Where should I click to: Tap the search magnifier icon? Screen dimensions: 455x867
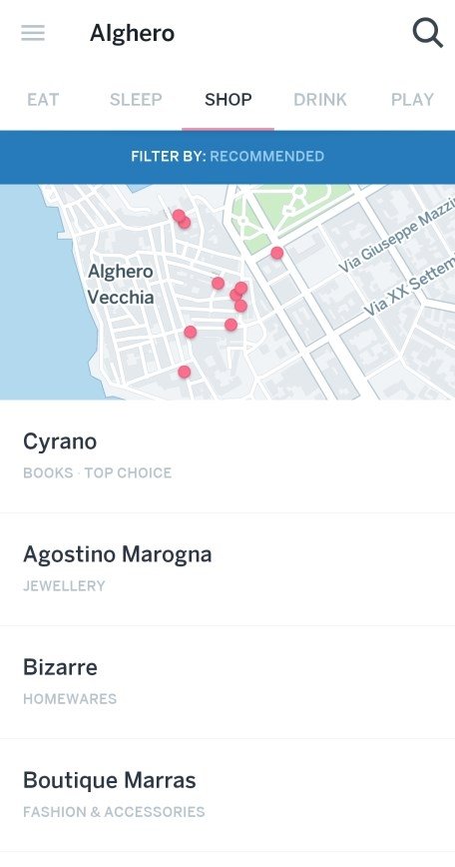428,33
